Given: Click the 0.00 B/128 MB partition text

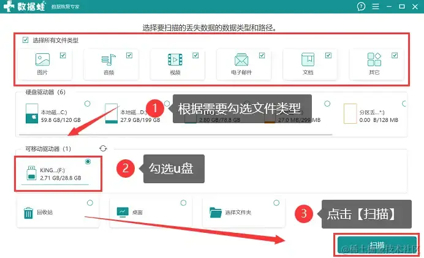Looking at the screenshot, I should [x=379, y=120].
